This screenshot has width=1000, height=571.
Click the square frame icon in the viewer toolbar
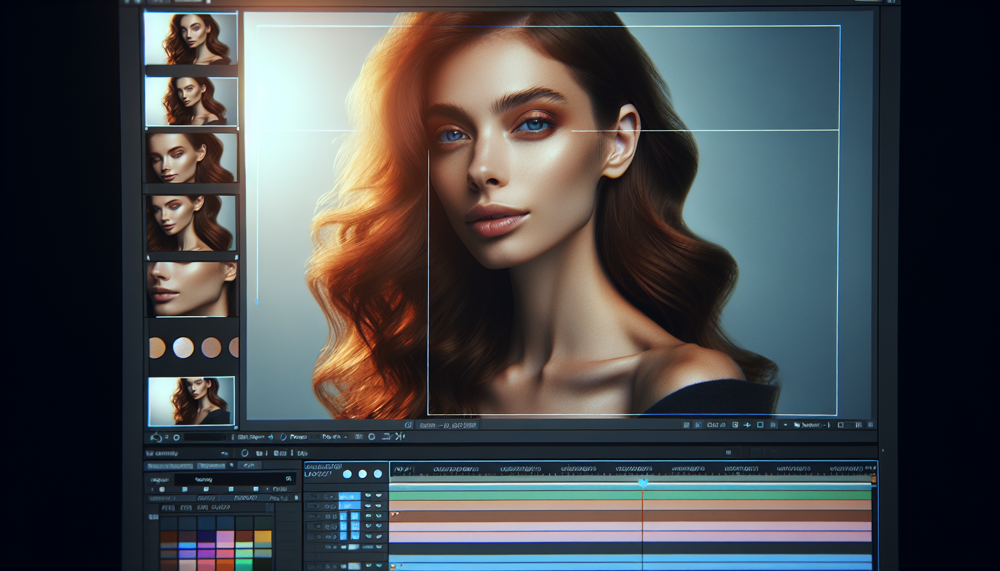[760, 425]
